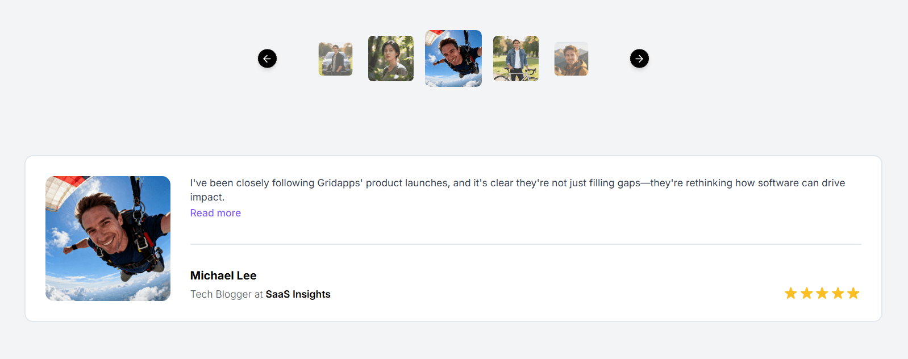Select the skydiving avatar in the carousel

click(x=453, y=59)
